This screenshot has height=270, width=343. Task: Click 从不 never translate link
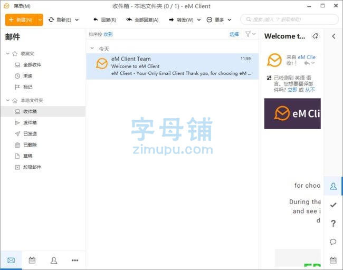(310, 90)
